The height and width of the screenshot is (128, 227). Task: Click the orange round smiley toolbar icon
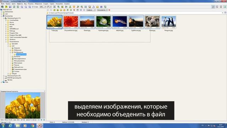pyautogui.click(x=74, y=7)
